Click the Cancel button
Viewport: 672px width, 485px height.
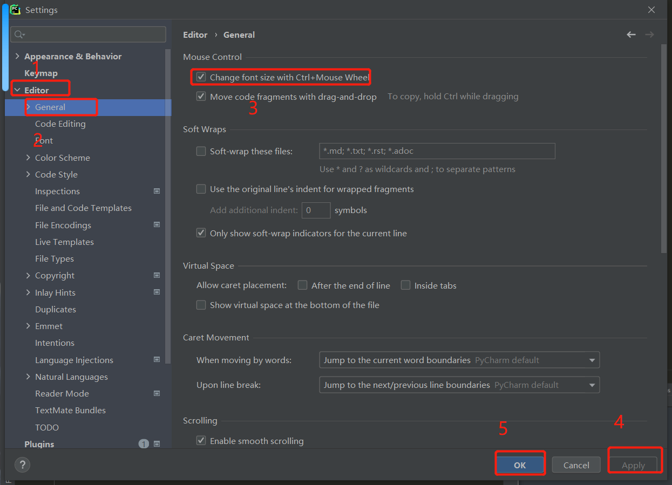coord(576,465)
